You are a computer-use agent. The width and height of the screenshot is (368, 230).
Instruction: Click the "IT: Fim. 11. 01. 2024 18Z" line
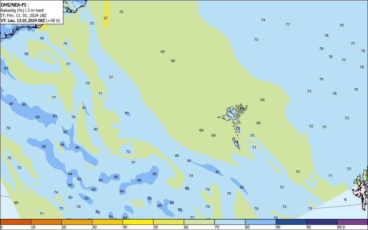click(24, 15)
